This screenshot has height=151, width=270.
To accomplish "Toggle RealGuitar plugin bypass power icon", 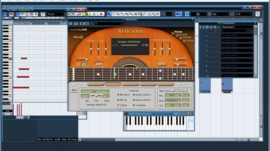I will point(70,23).
